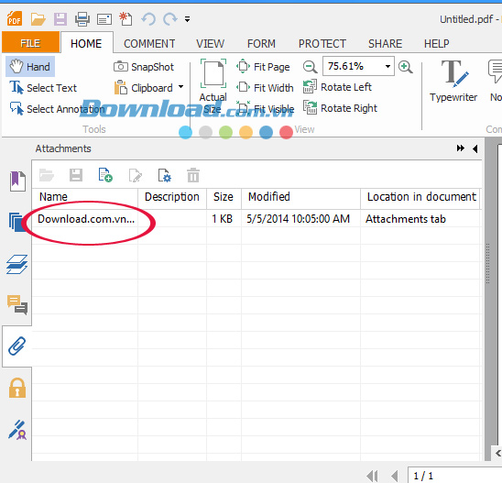The height and width of the screenshot is (483, 502).
Task: Open the Security padlock side panel
Action: pyautogui.click(x=17, y=388)
